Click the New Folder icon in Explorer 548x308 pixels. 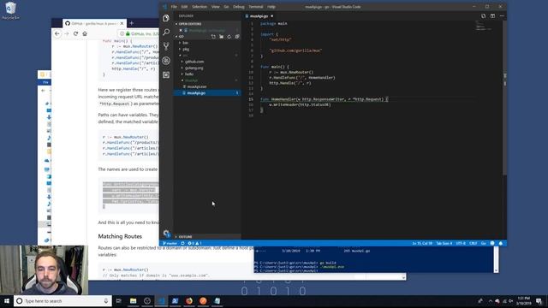tap(221, 36)
